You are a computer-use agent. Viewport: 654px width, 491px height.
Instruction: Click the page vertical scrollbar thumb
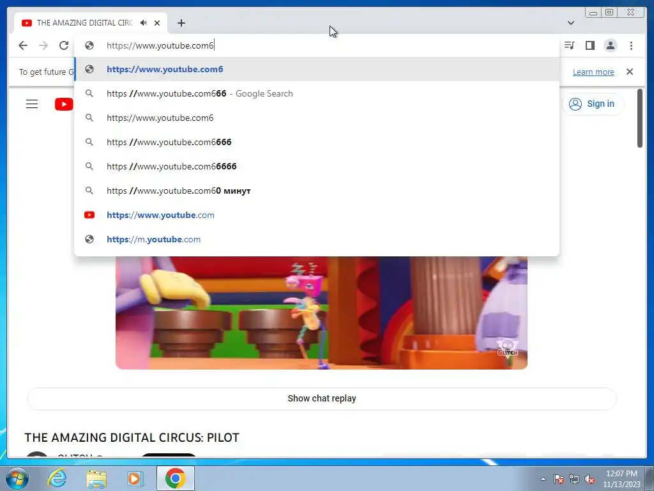pos(640,118)
